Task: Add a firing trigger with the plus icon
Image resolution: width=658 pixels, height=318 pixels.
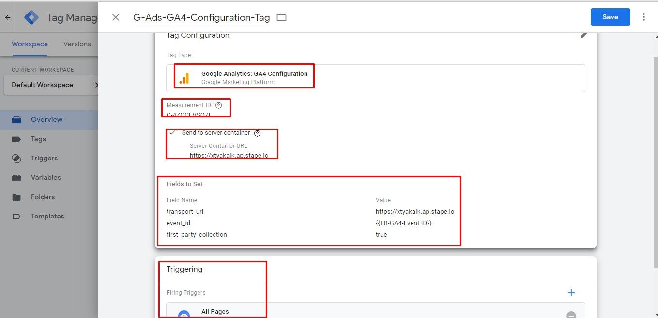Action: (x=571, y=293)
